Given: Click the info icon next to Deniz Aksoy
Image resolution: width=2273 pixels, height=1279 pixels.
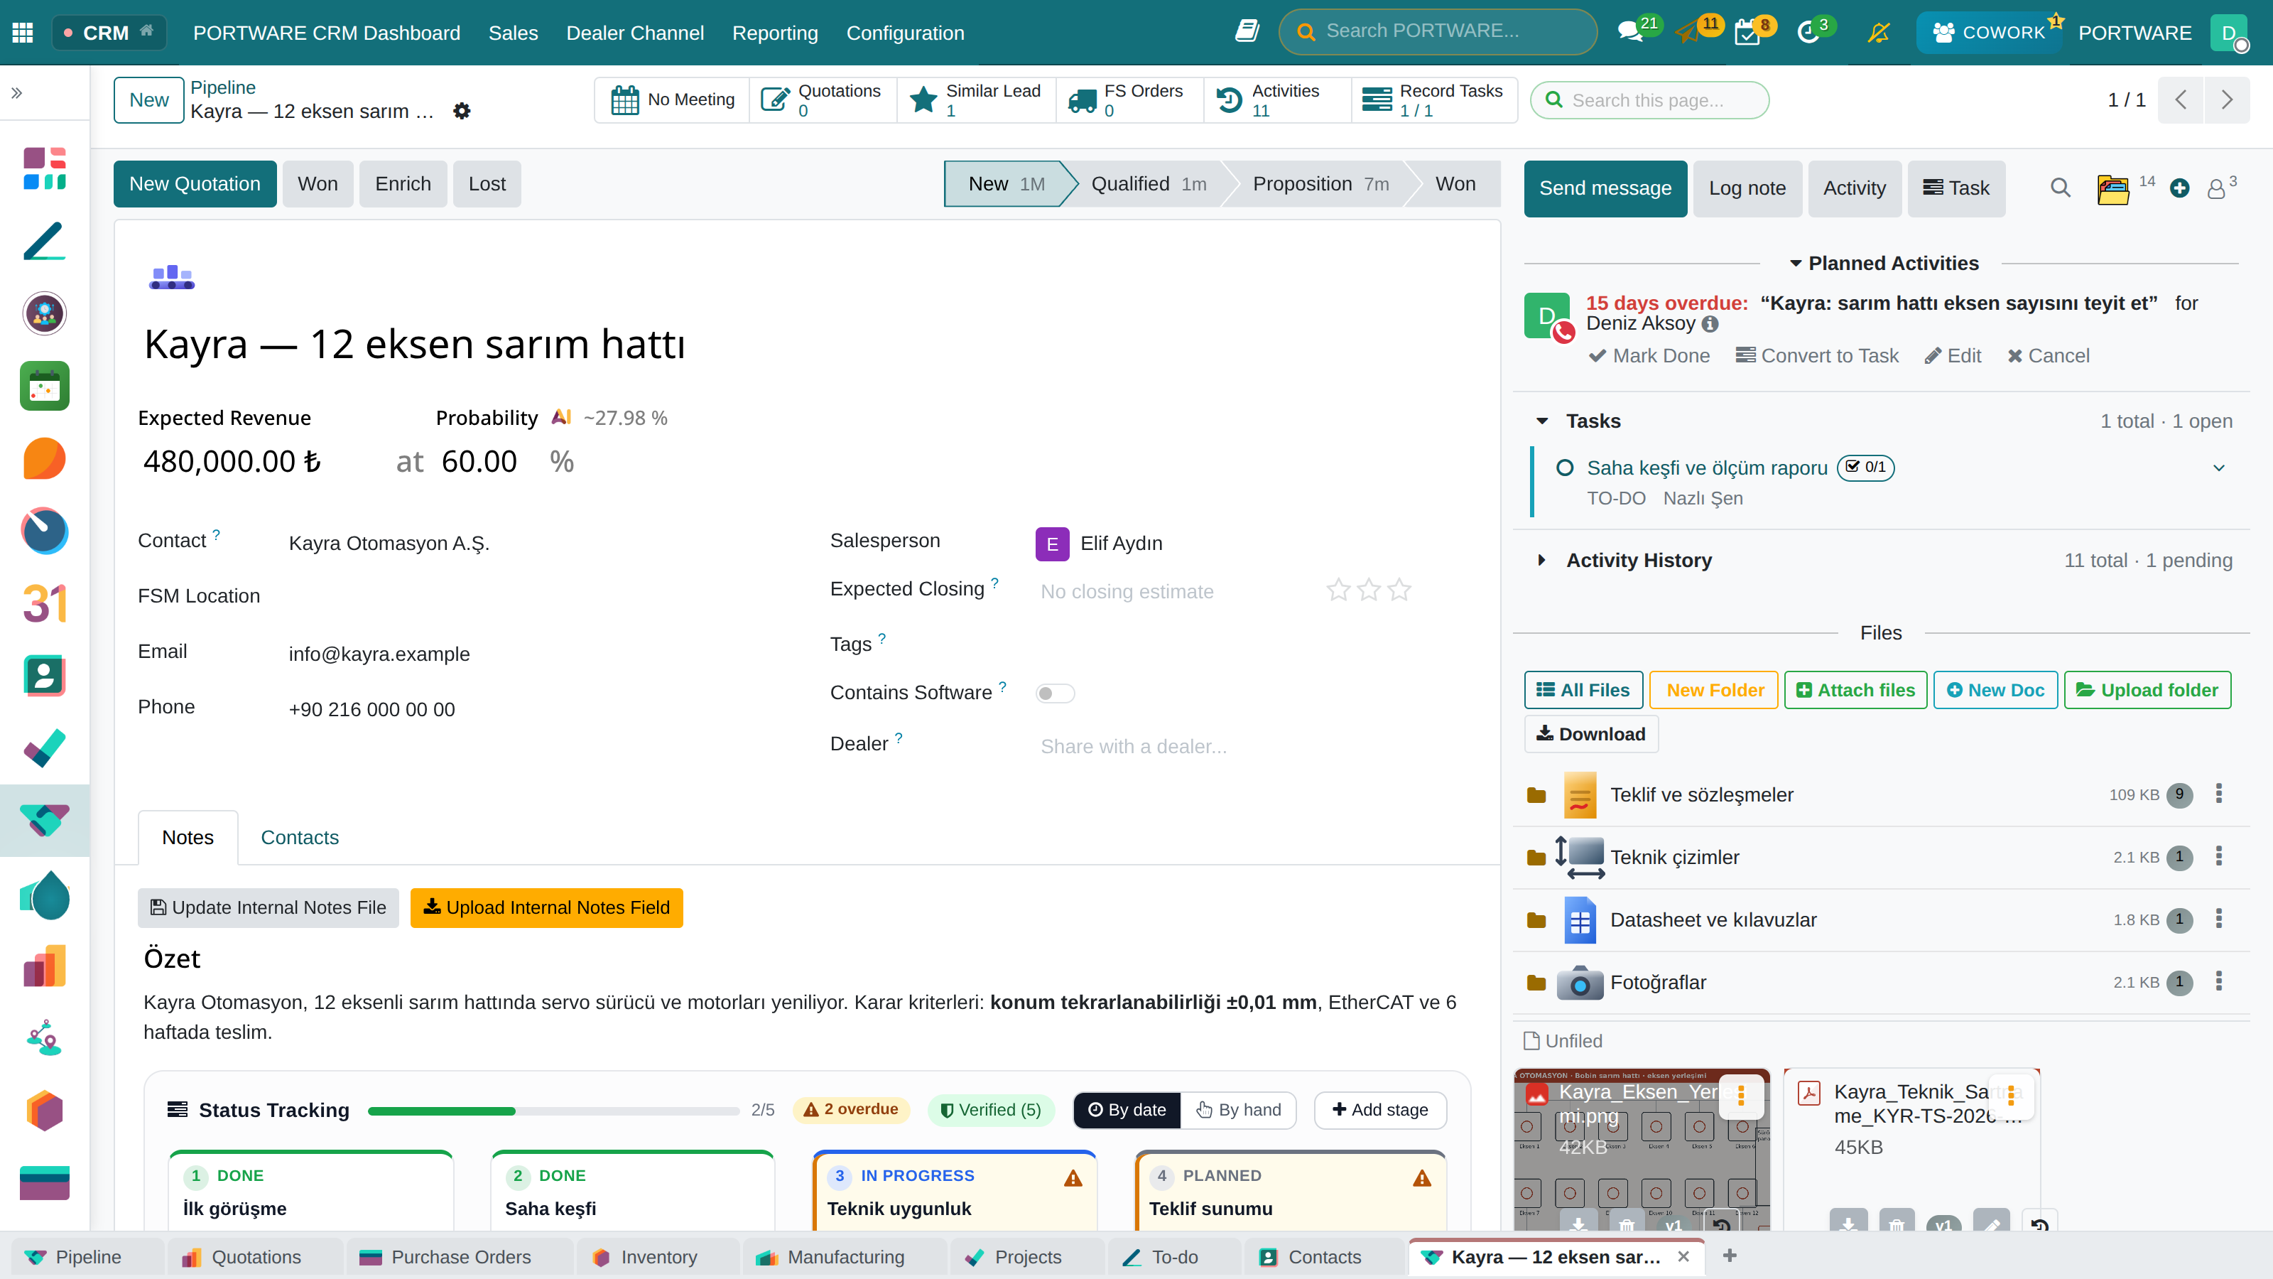Looking at the screenshot, I should pos(1710,324).
